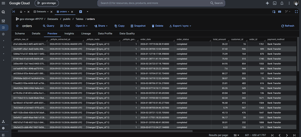The width and height of the screenshot is (301, 137).
Task: Select the highlighted Studio panel icon in sidebar
Action: click(x=3, y=28)
